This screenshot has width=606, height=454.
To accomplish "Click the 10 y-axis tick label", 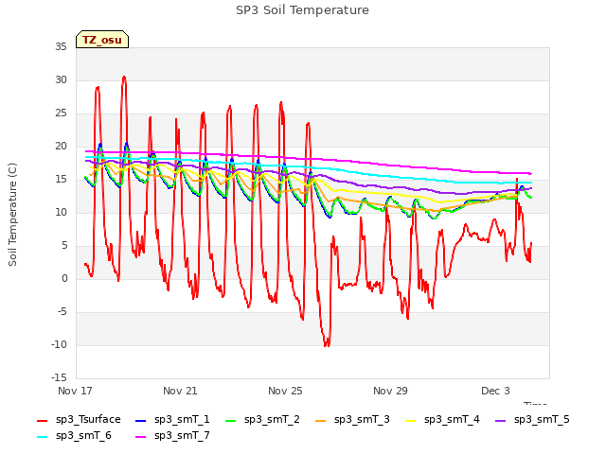I will pos(61,212).
